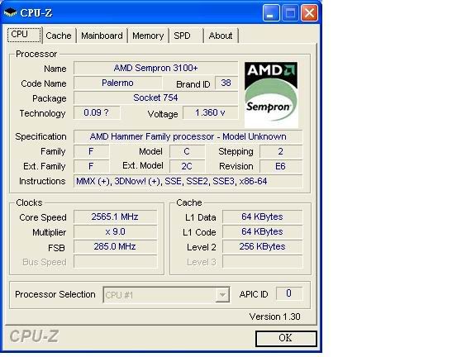
Task: Click the OK button
Action: click(286, 338)
